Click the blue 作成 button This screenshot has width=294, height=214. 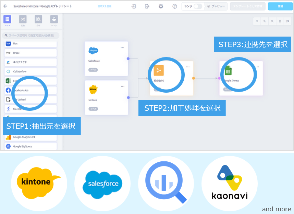point(280,6)
